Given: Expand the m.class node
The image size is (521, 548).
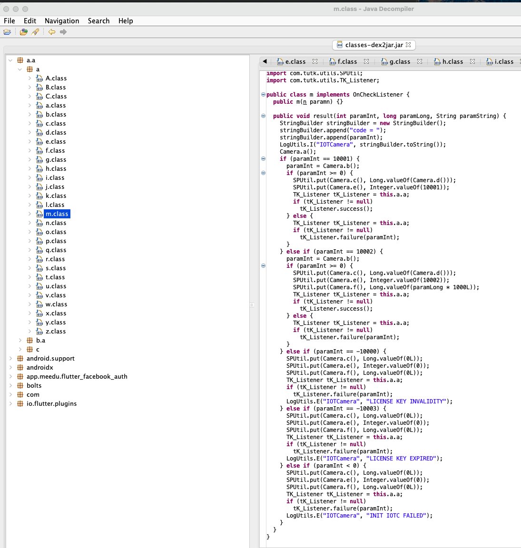Looking at the screenshot, I should point(29,214).
